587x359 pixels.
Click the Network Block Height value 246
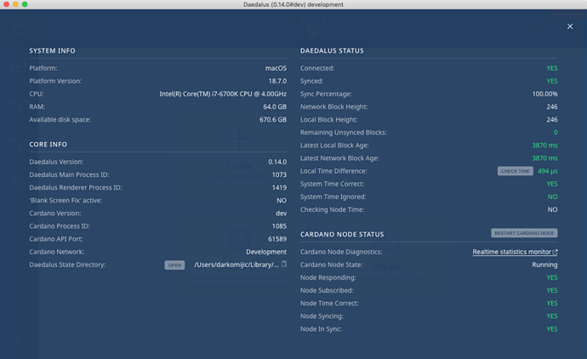coord(552,106)
